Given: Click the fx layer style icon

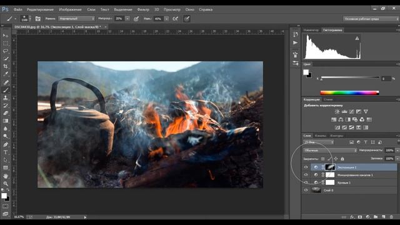Looking at the screenshot, I should click(352, 217).
